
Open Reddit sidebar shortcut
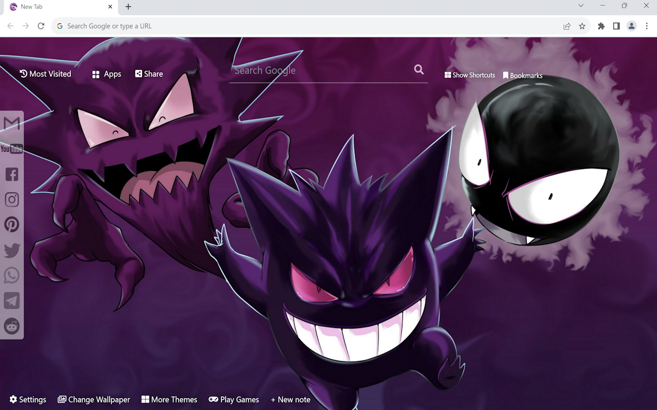click(x=12, y=326)
